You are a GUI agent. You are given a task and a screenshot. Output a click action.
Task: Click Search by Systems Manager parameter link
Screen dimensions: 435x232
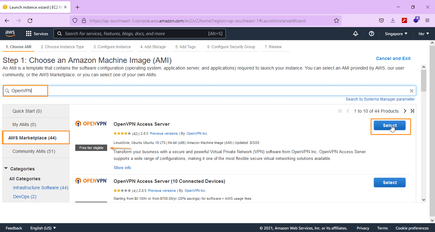[x=380, y=99]
